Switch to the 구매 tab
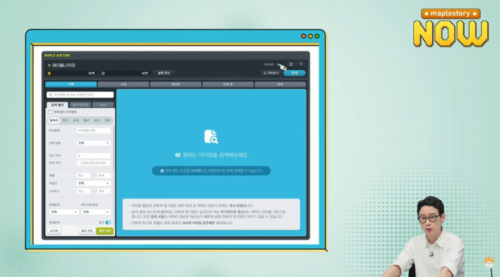Viewport: 500px width, 277px height. (x=71, y=85)
